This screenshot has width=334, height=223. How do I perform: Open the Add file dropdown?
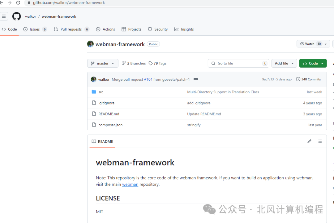tap(284, 63)
